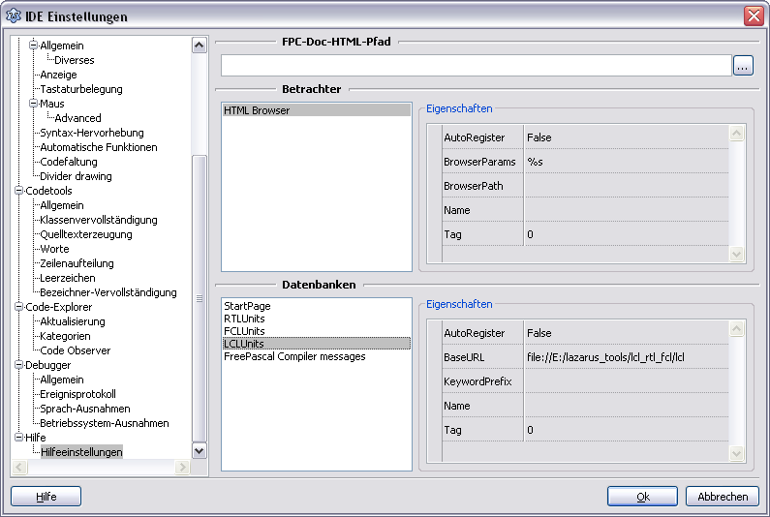Select HTML Browser in Betrachter list
770x517 pixels.
(x=257, y=110)
